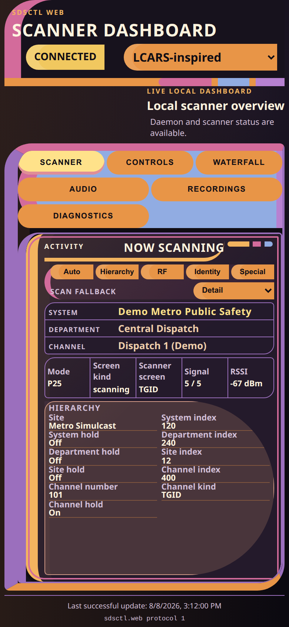Click the CONNECTED status badge
Image resolution: width=289 pixels, height=627 pixels.
tap(65, 57)
